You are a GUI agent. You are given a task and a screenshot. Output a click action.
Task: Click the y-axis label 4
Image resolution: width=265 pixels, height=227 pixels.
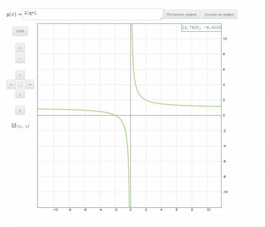pos(224,85)
